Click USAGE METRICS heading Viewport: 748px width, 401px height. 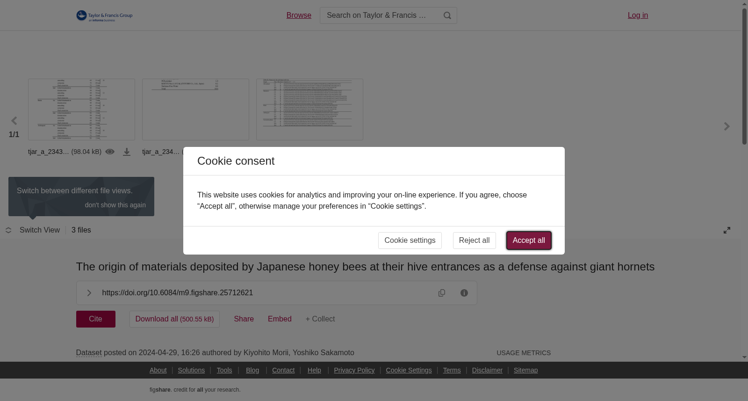(524, 353)
